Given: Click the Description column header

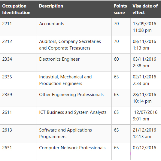Looking at the screenshot, I should tap(51, 6).
